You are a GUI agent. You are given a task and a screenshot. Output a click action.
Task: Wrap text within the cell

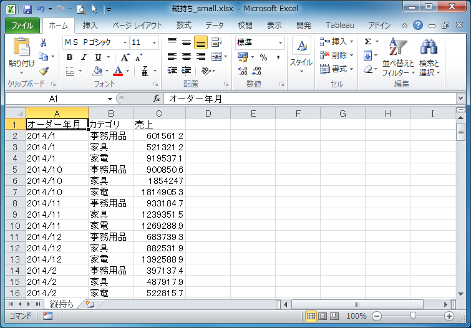pyautogui.click(x=216, y=42)
